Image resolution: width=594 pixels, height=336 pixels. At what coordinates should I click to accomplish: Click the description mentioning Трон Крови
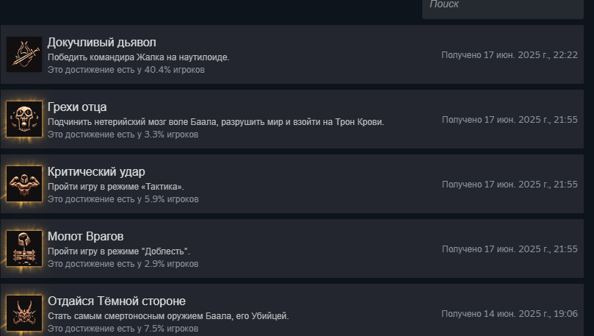[216, 122]
